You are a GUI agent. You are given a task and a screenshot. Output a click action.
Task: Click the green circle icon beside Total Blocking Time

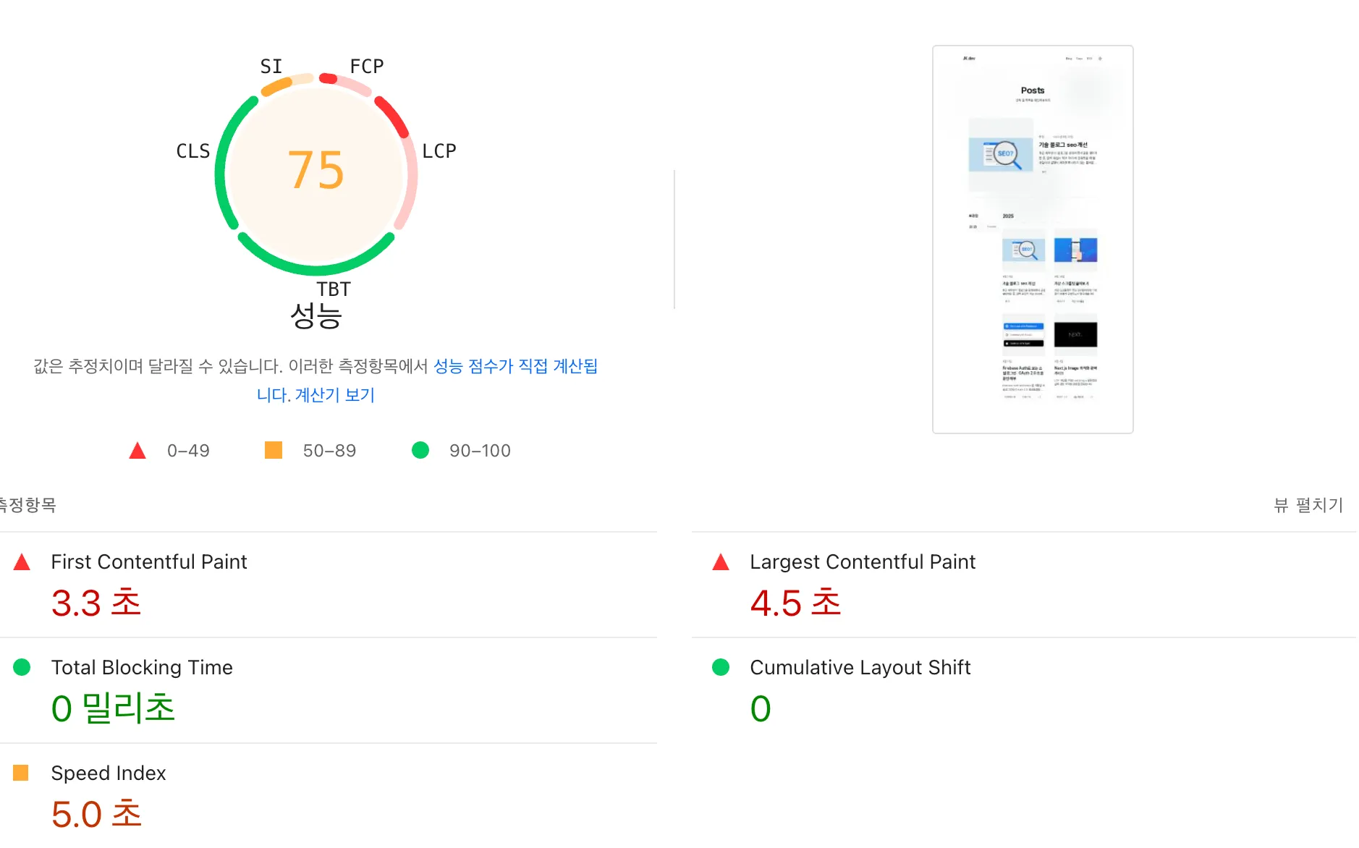pyautogui.click(x=22, y=667)
